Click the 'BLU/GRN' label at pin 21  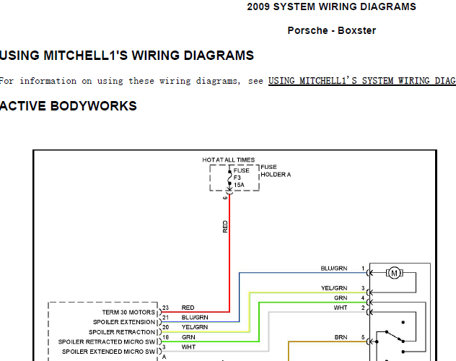click(x=195, y=318)
